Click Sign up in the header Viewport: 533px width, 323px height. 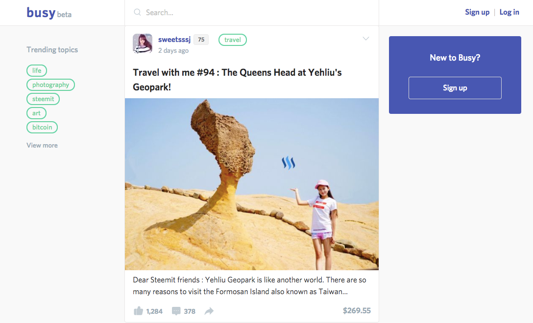[x=477, y=12]
